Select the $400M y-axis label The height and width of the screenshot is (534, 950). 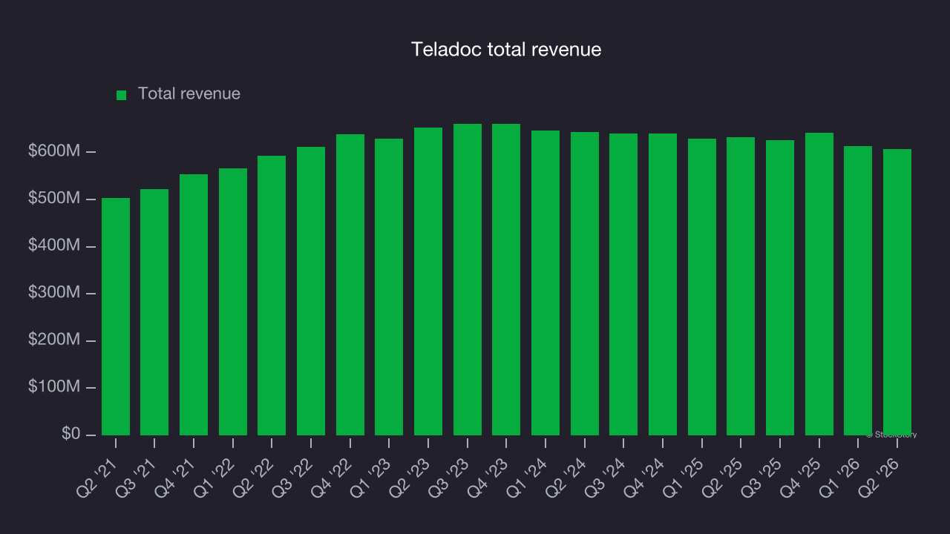[54, 245]
